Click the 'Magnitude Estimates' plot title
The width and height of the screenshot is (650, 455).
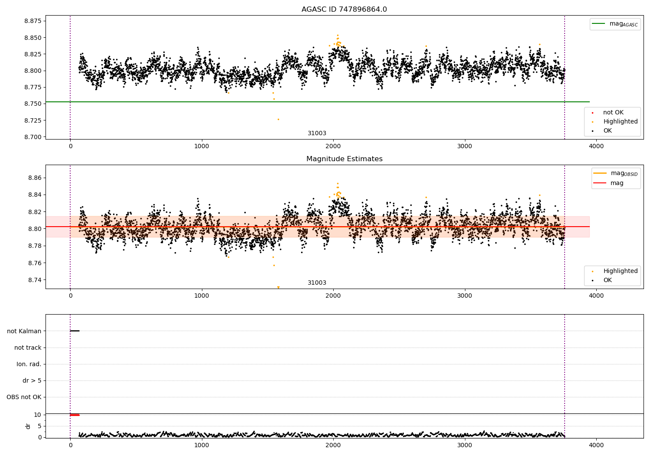click(344, 159)
